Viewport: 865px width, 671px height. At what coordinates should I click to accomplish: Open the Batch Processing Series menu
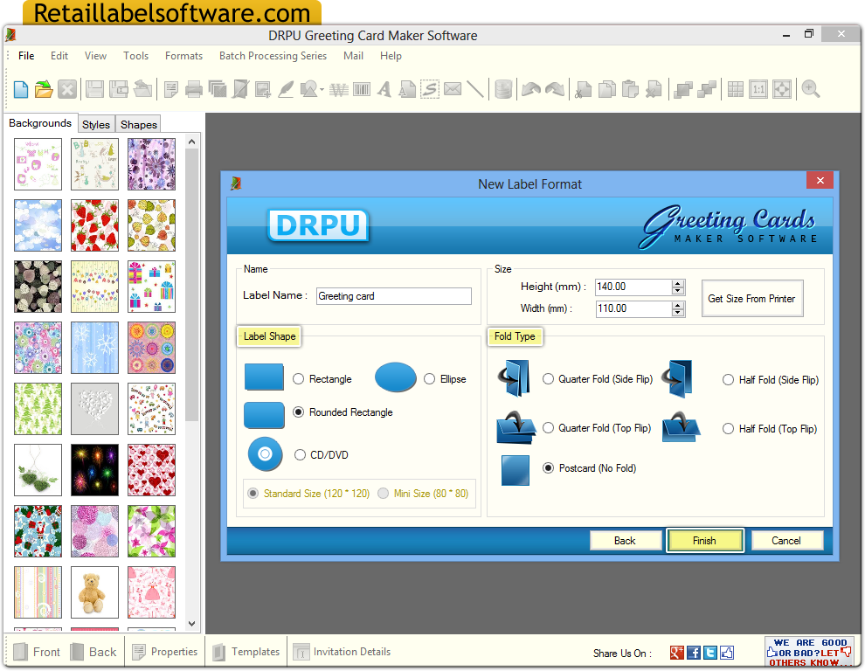(x=273, y=55)
